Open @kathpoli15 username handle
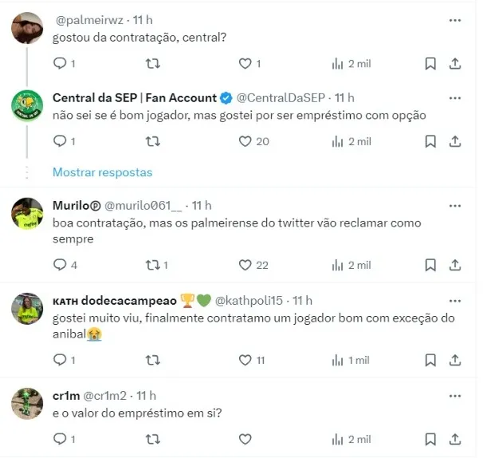The width and height of the screenshot is (483, 458). point(249,300)
